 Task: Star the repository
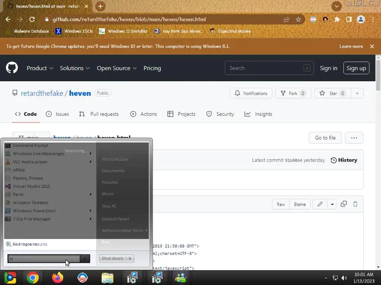tap(333, 93)
